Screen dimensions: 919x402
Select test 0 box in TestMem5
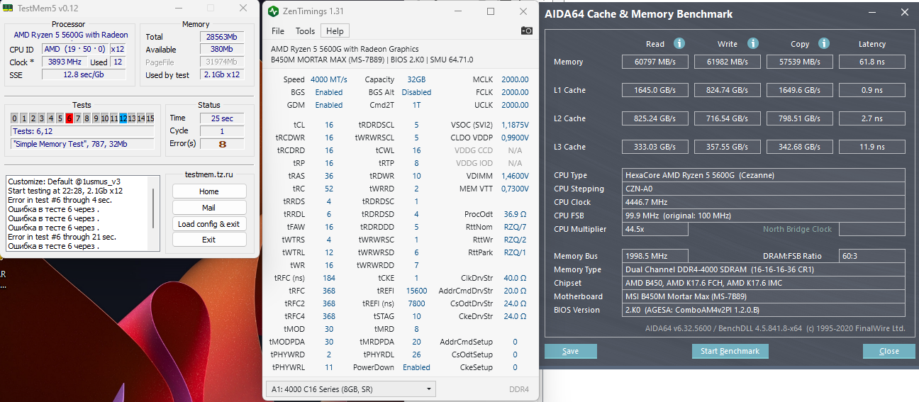[x=15, y=118]
